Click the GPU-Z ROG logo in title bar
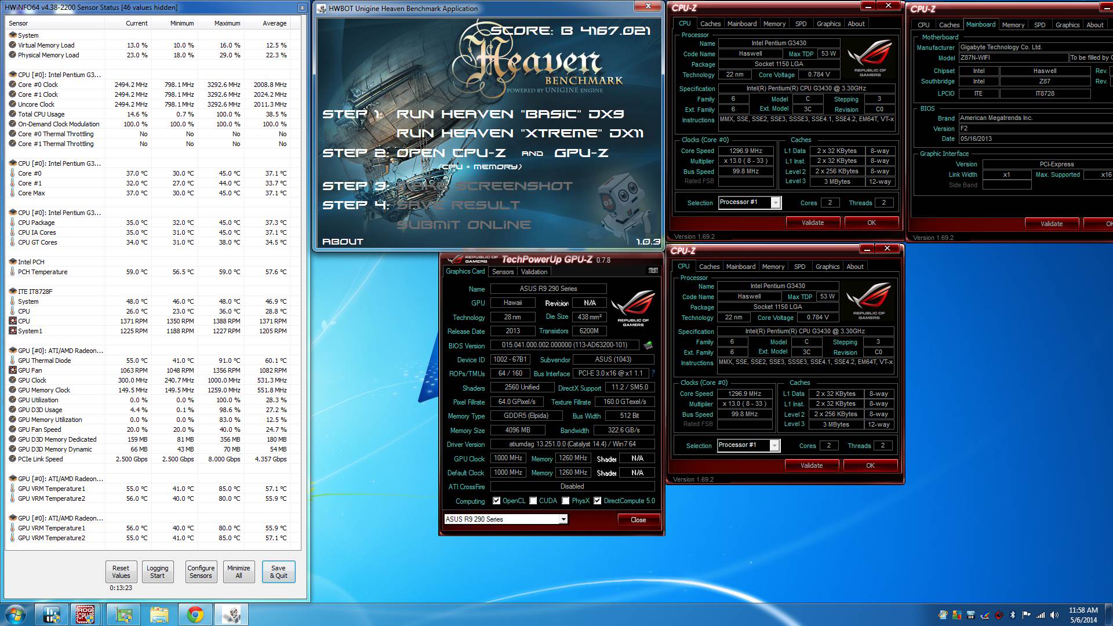The width and height of the screenshot is (1113, 626). 473,259
